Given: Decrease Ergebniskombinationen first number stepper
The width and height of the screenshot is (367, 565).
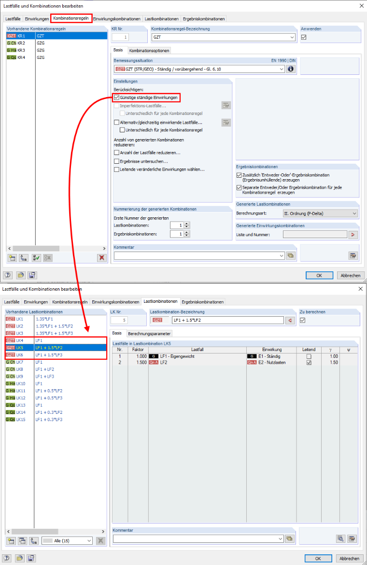Looking at the screenshot, I should pos(186,236).
